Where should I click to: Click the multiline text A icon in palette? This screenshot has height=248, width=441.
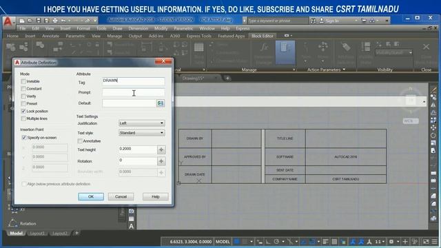tap(132, 227)
